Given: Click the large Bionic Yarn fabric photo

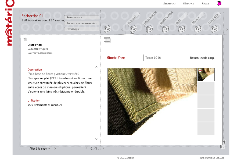Looking at the screenshot, I should (x=152, y=102).
